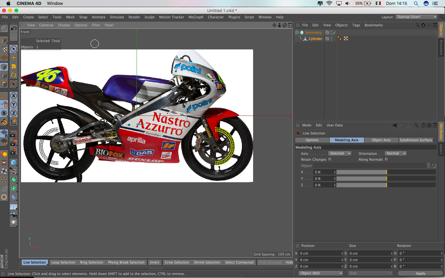
Task: Open the Mesh menu
Action: click(70, 17)
